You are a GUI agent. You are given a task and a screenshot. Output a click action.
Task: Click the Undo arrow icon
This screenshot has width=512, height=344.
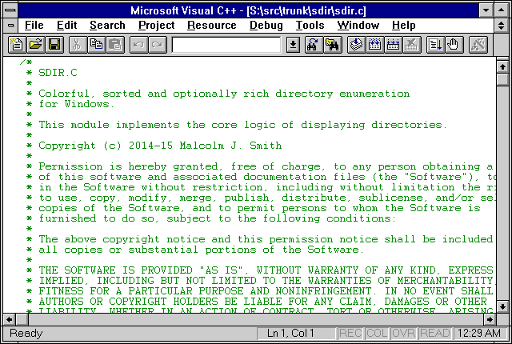138,45
